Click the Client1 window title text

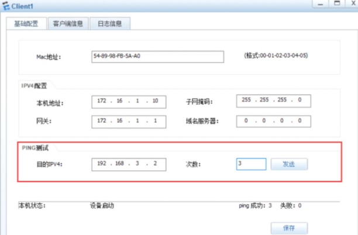point(22,6)
